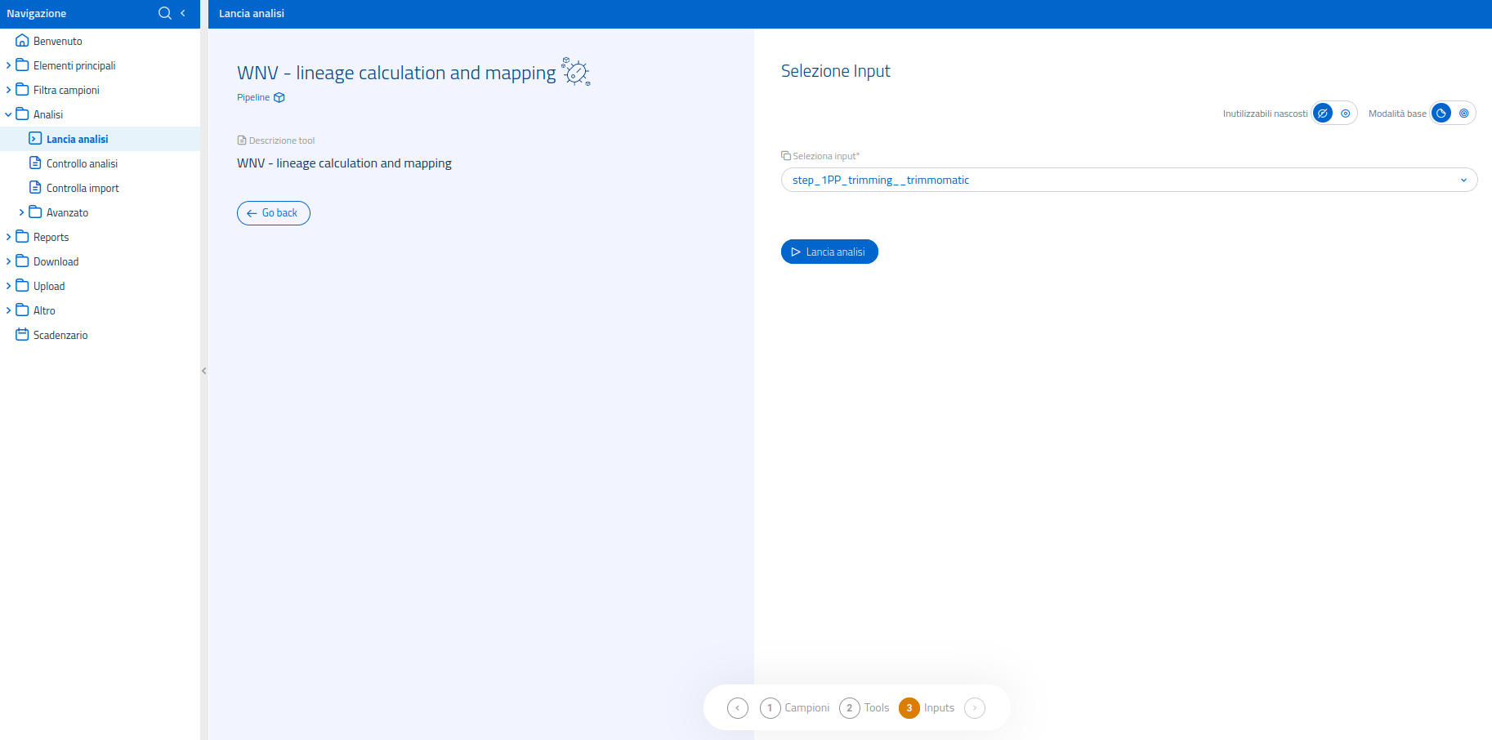Go to step 2 Tools

pos(850,708)
